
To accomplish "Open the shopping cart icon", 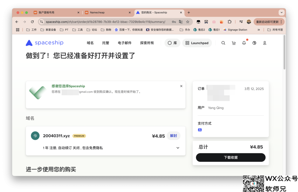I will click(234, 43).
